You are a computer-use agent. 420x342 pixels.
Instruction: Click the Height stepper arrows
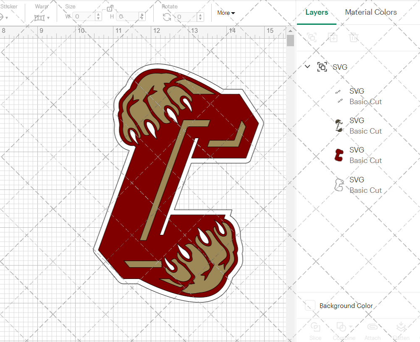(x=142, y=17)
